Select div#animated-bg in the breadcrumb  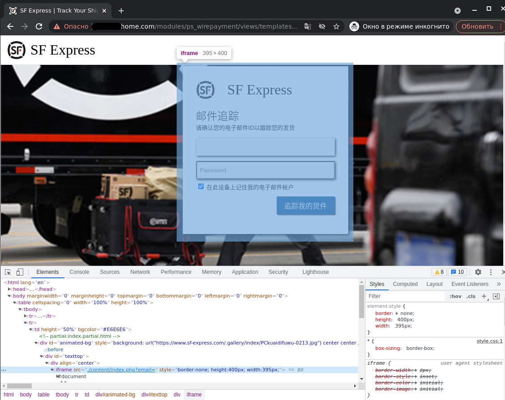[x=115, y=395]
